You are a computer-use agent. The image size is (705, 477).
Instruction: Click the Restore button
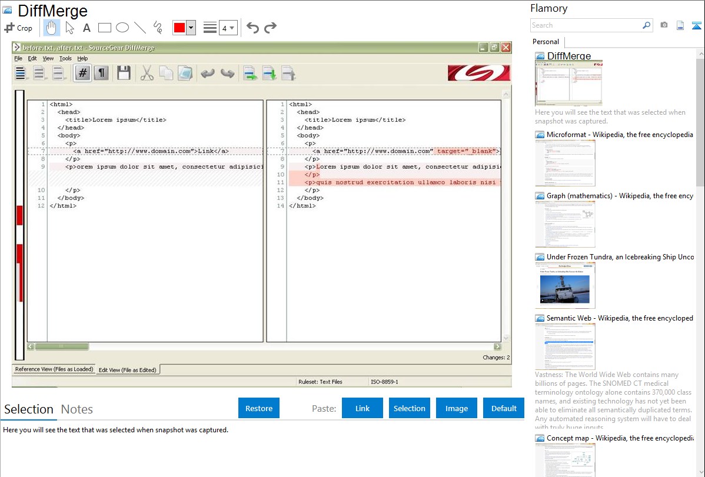[x=259, y=408]
